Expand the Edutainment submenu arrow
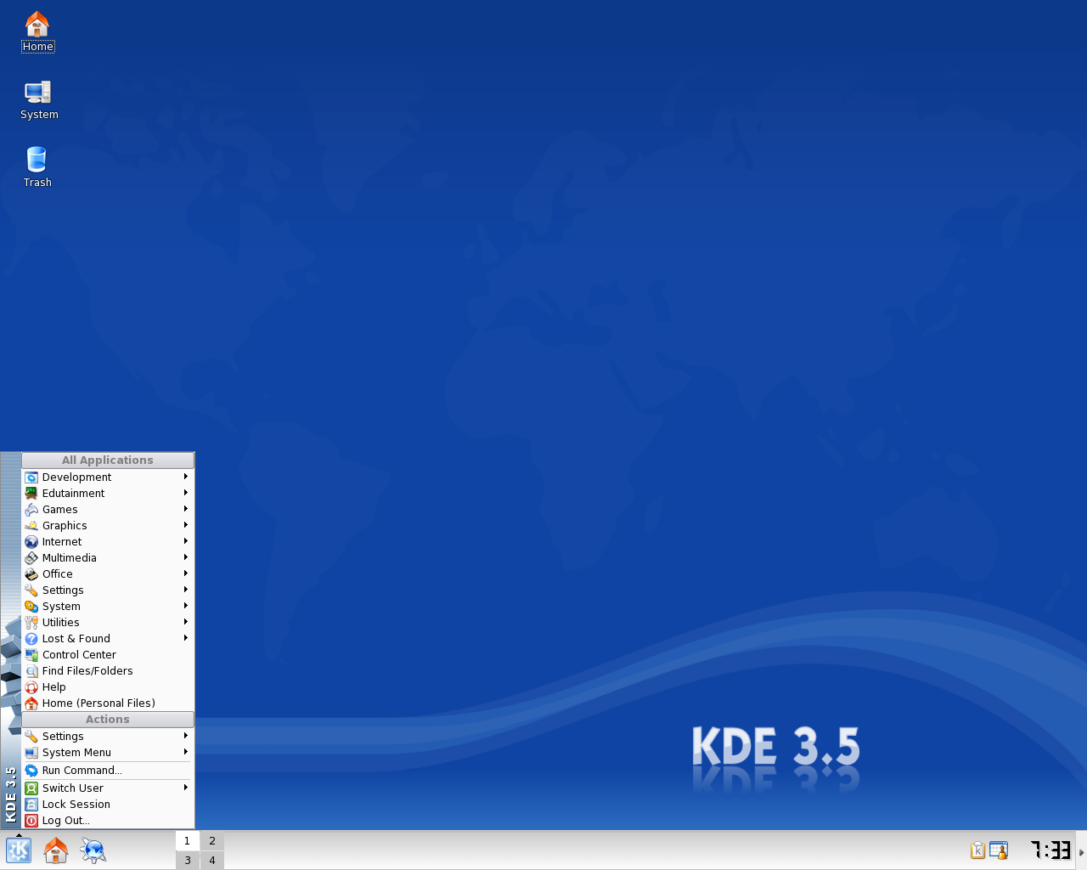The width and height of the screenshot is (1087, 870). 185,493
